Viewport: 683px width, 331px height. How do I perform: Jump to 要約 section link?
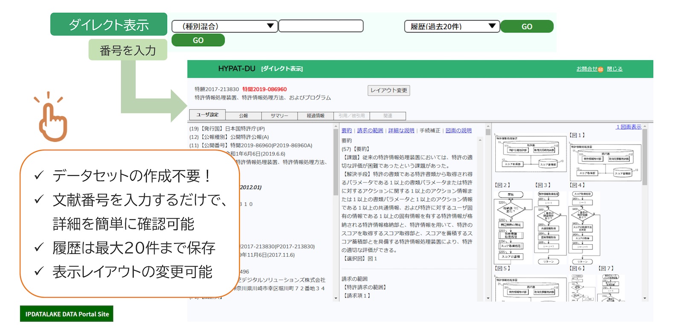pos(347,131)
